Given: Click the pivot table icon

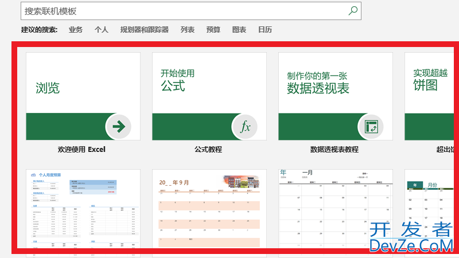Looking at the screenshot, I should [371, 127].
